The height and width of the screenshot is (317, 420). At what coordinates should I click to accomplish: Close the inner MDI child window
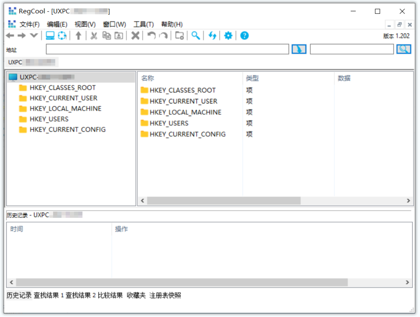click(409, 25)
